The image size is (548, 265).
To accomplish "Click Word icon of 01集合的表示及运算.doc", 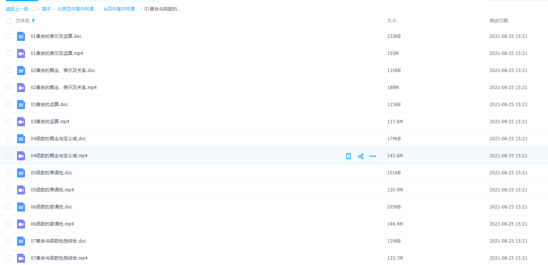I will point(21,36).
